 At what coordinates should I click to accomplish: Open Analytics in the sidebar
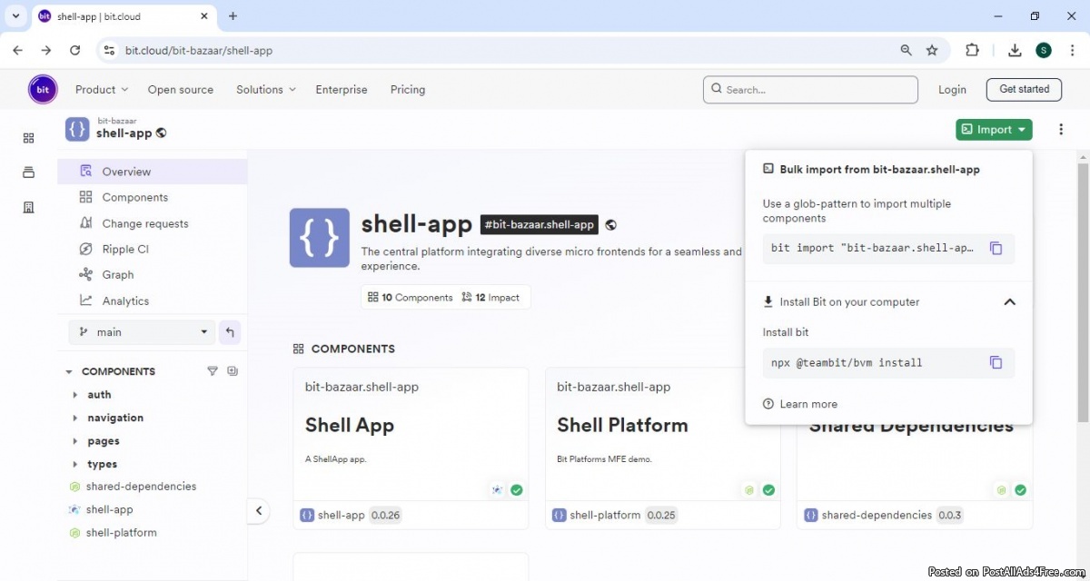(x=152, y=300)
